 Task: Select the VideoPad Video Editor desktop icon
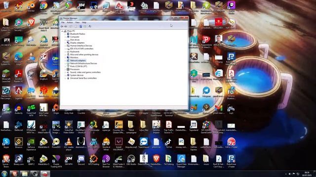point(69,127)
